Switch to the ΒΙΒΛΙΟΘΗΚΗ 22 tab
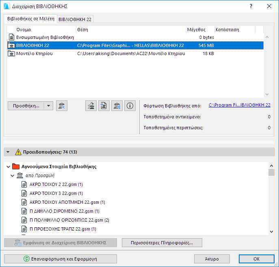This screenshot has width=279, height=267. click(75, 19)
